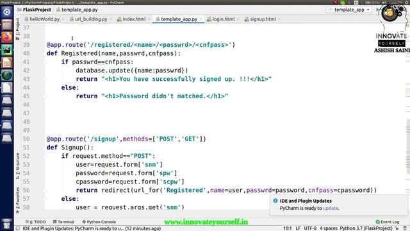Open the Terminal tool window
This screenshot has width=410, height=231.
63,222
